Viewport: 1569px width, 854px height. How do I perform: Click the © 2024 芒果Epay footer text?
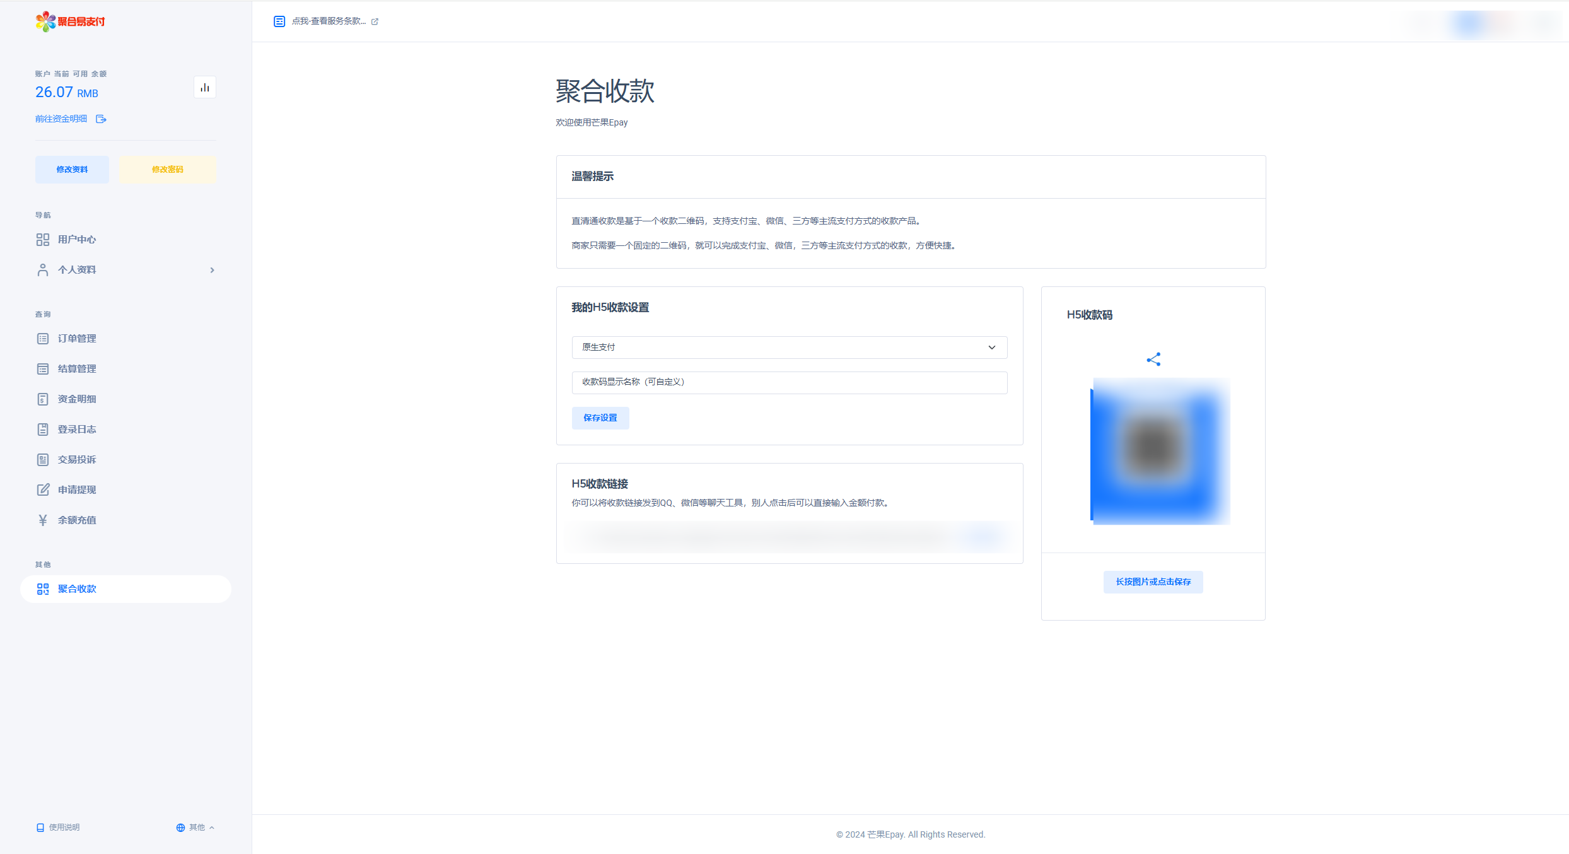pyautogui.click(x=911, y=834)
